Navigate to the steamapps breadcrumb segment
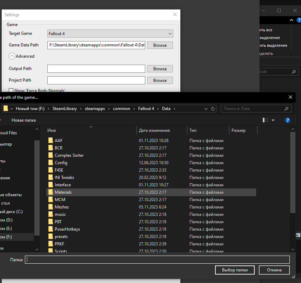 [x=95, y=109]
